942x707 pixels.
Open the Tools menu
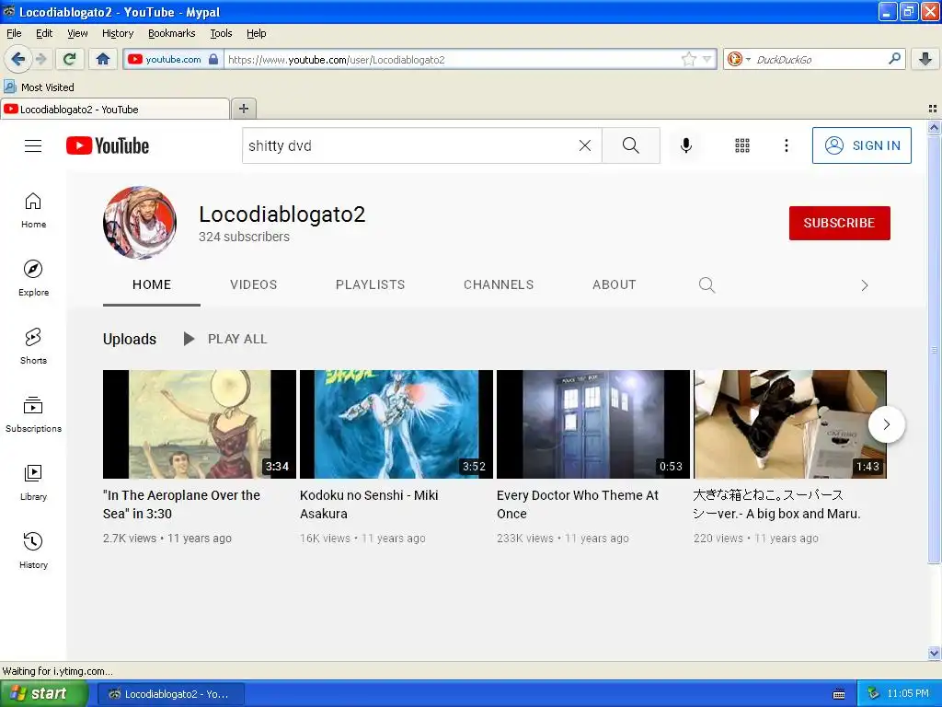click(x=221, y=34)
